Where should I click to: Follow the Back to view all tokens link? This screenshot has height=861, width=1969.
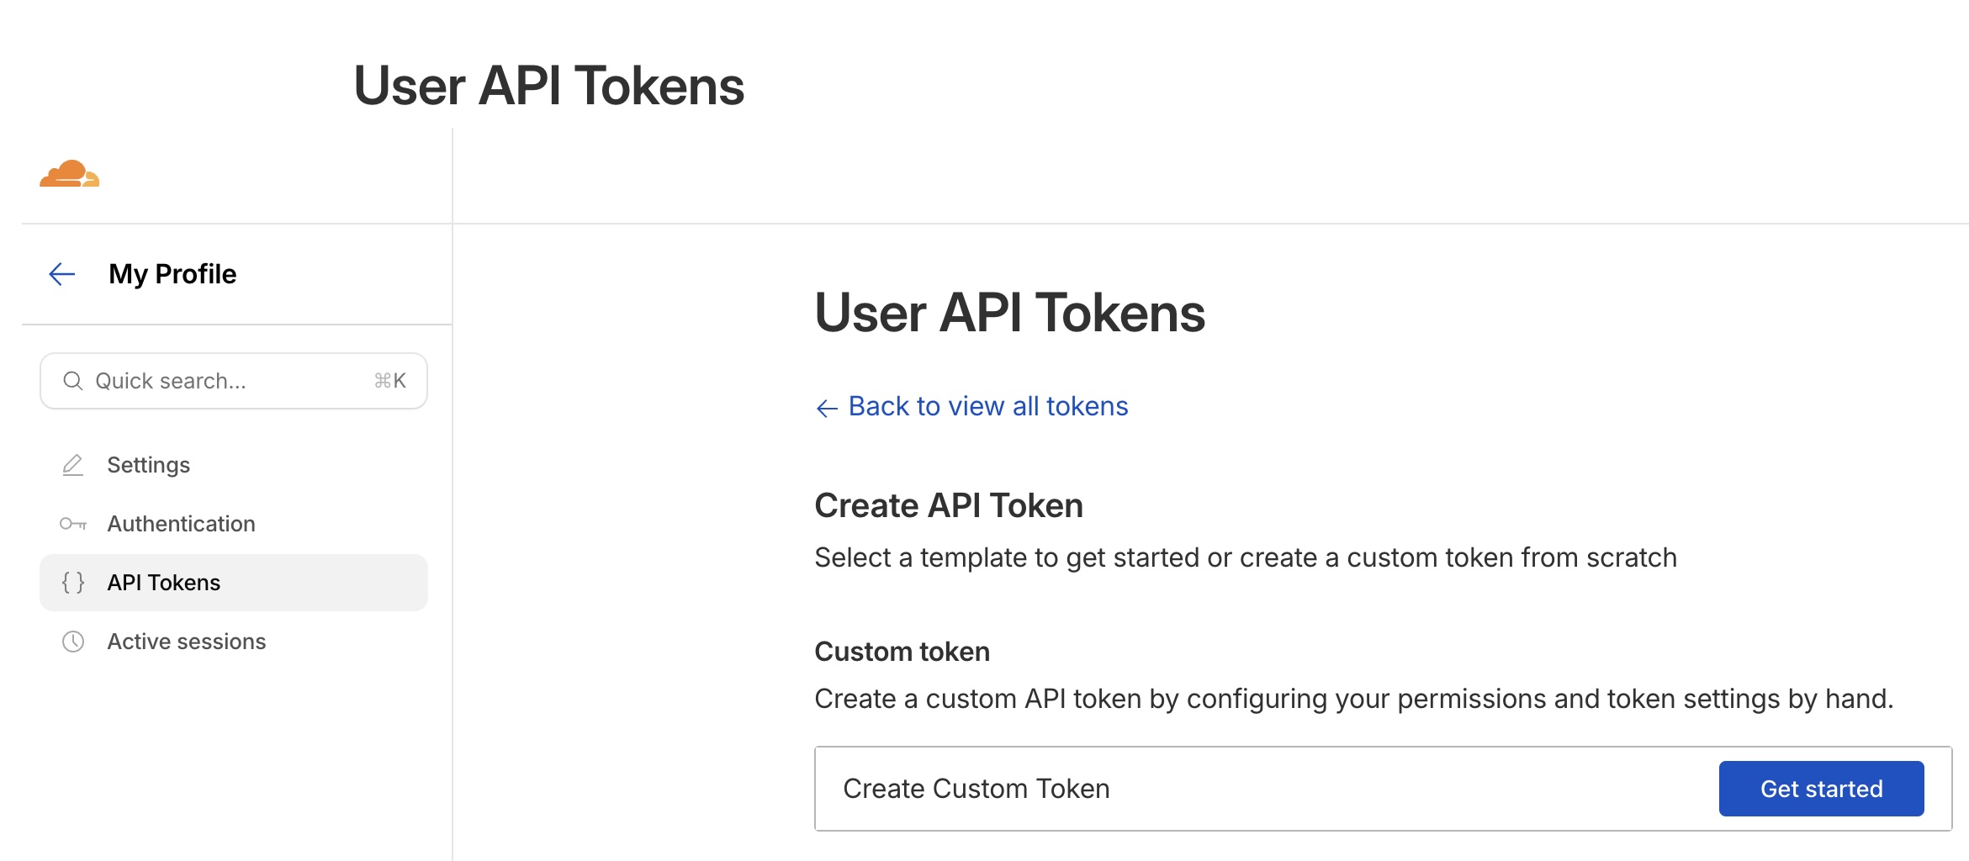tap(987, 406)
